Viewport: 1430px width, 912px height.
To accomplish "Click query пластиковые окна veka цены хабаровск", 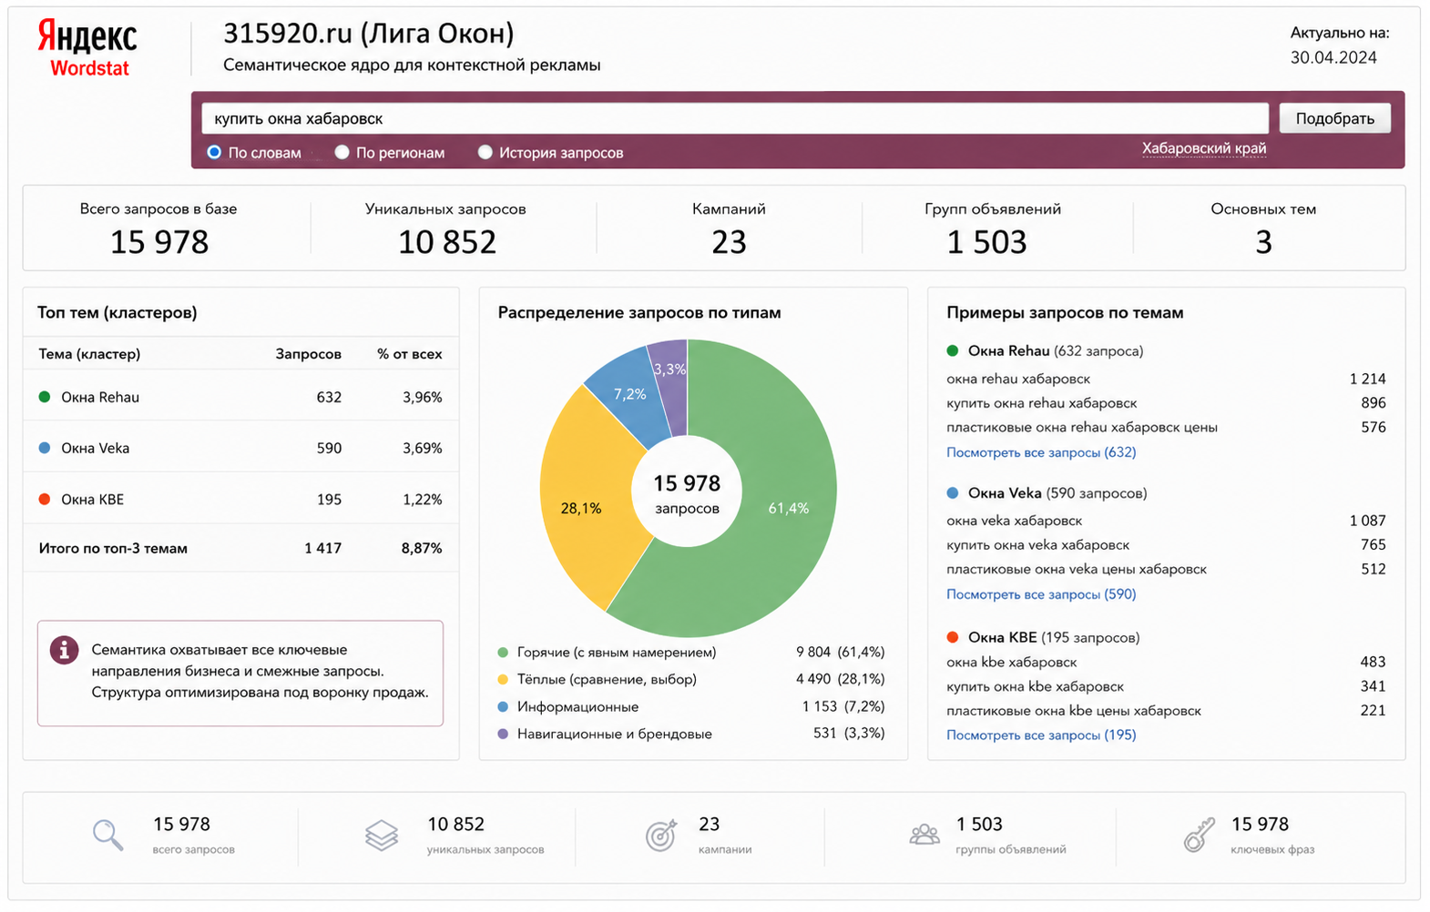I will (1077, 569).
